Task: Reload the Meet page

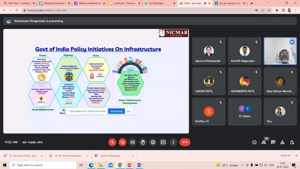Action: coord(17,10)
